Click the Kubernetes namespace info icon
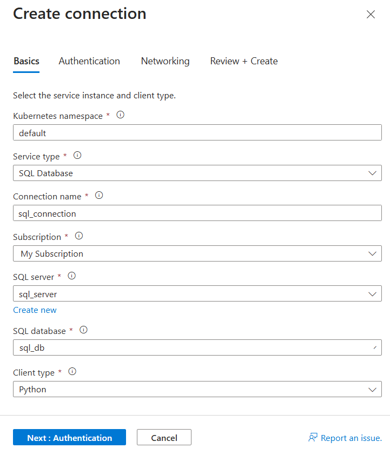The image size is (390, 455). [120, 115]
